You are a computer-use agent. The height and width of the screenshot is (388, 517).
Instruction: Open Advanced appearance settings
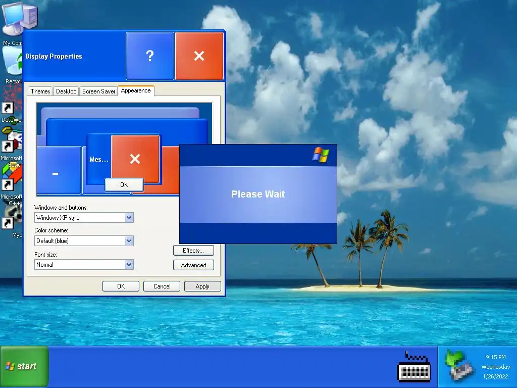pyautogui.click(x=193, y=265)
